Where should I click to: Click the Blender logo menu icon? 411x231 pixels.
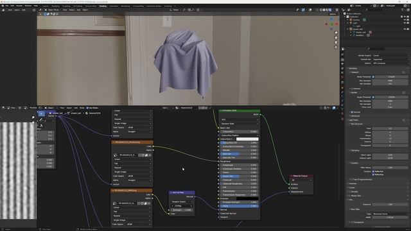3,6
